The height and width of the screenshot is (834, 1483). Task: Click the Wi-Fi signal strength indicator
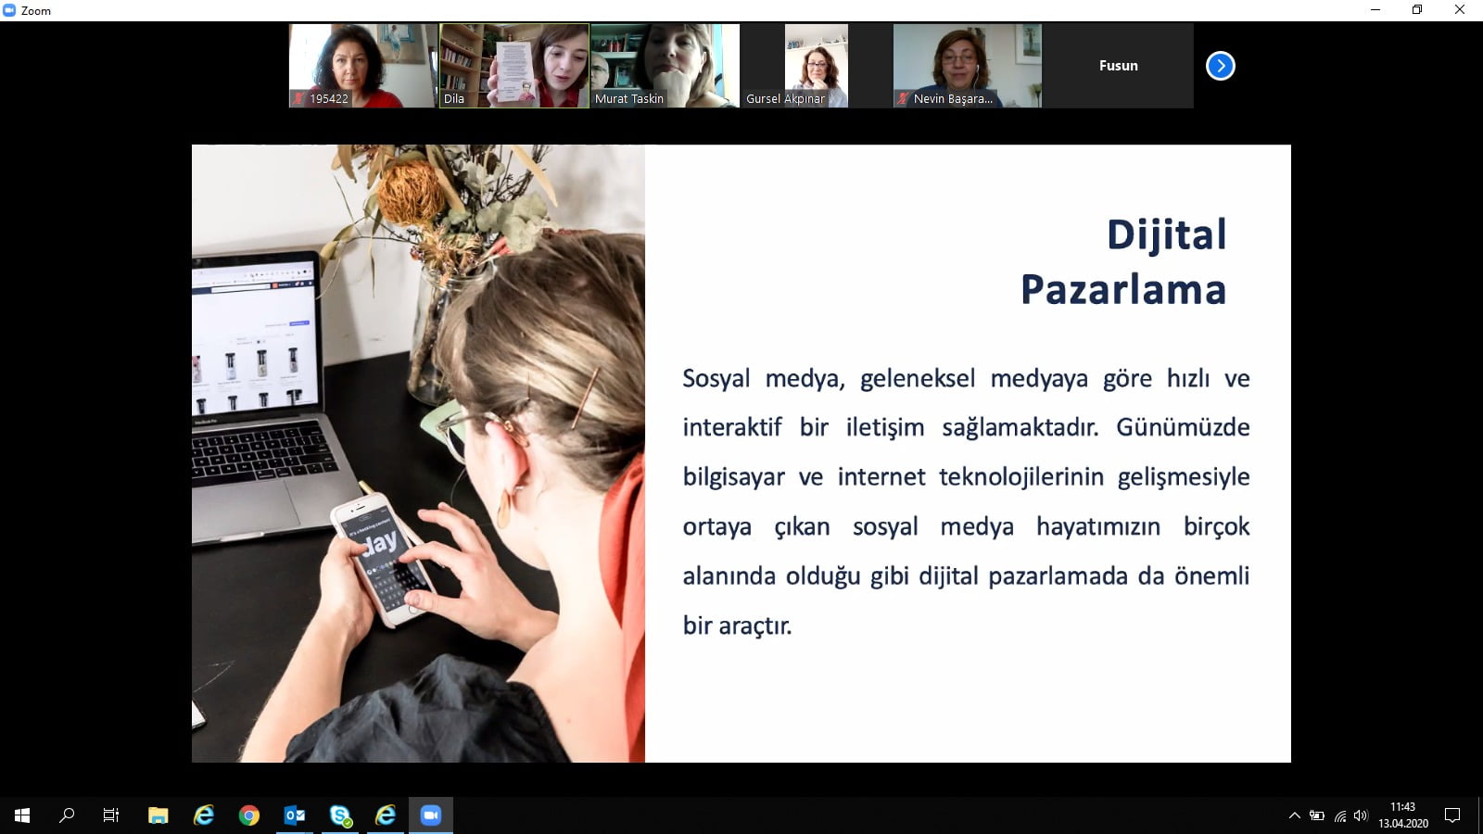point(1340,816)
